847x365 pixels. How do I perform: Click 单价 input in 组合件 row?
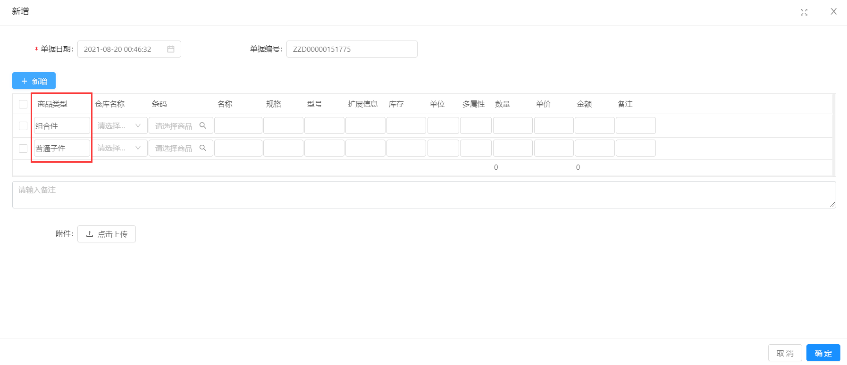pyautogui.click(x=554, y=125)
